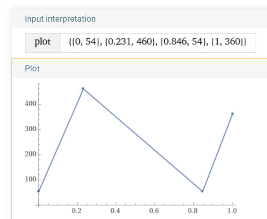Click the peak data point at 460
This screenshot has width=267, height=219.
click(x=83, y=89)
